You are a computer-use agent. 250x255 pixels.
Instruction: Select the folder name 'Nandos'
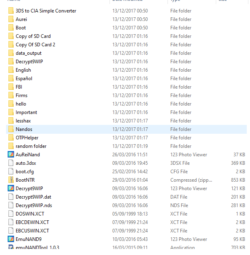point(24,129)
